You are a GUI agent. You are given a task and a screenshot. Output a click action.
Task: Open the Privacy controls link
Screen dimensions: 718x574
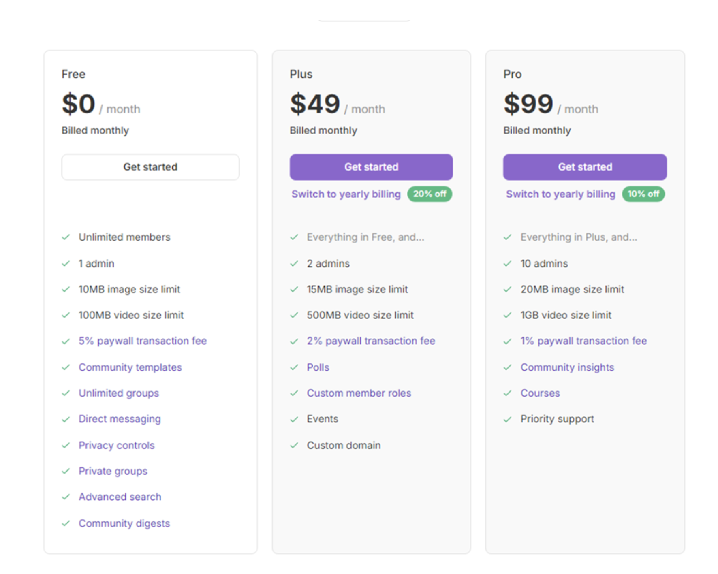coord(116,445)
